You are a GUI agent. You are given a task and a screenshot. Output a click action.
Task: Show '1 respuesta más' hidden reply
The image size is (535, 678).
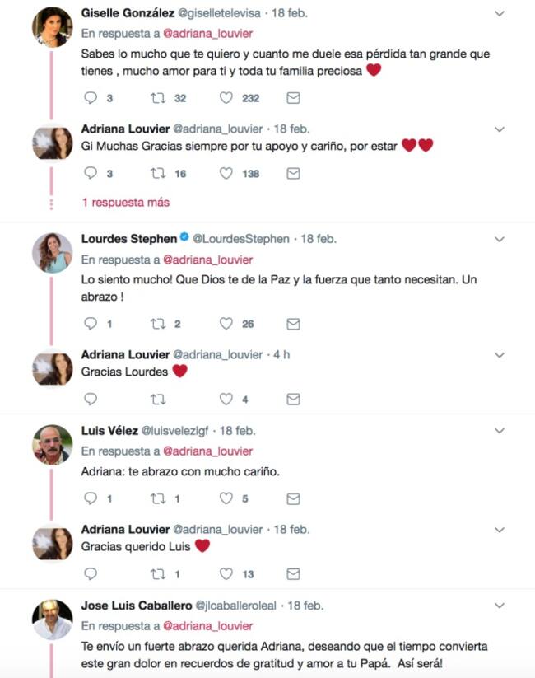tap(125, 203)
